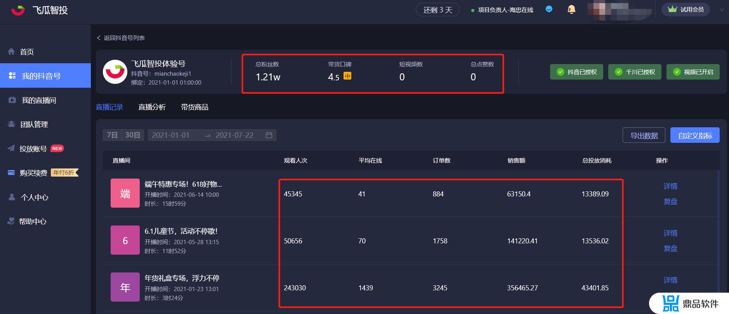Screen dimensions: 729x314
Task: Click the magenta 6 live room thumbnail
Action: 125,240
